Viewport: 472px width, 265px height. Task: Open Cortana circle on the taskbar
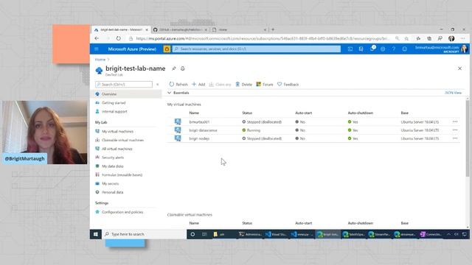point(192,234)
